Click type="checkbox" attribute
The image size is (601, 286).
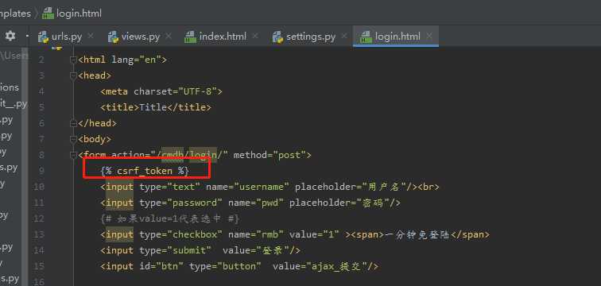click(x=181, y=234)
